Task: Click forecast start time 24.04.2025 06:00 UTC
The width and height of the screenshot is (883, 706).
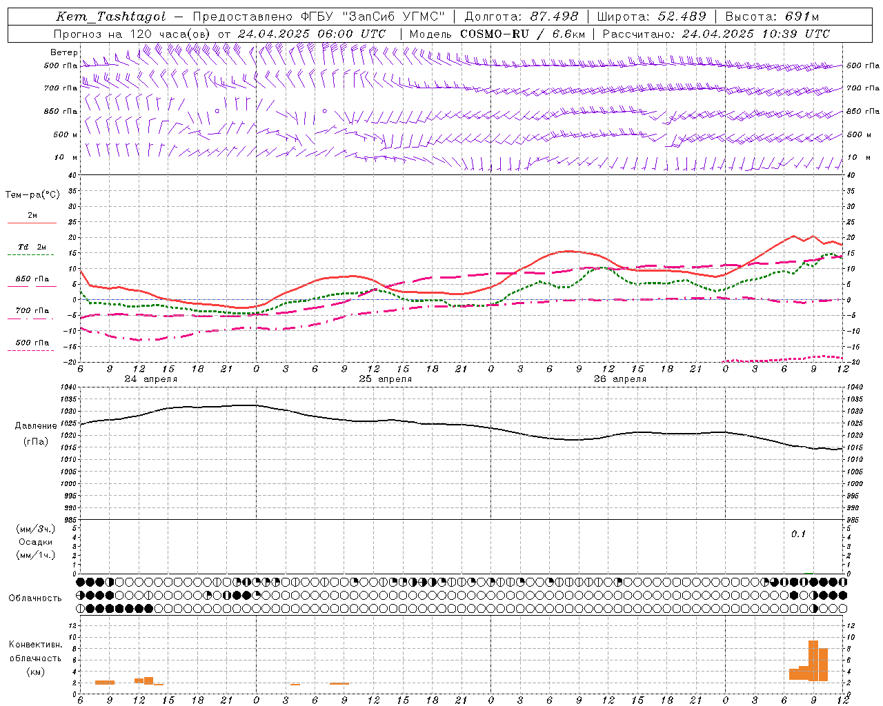Action: 312,34
